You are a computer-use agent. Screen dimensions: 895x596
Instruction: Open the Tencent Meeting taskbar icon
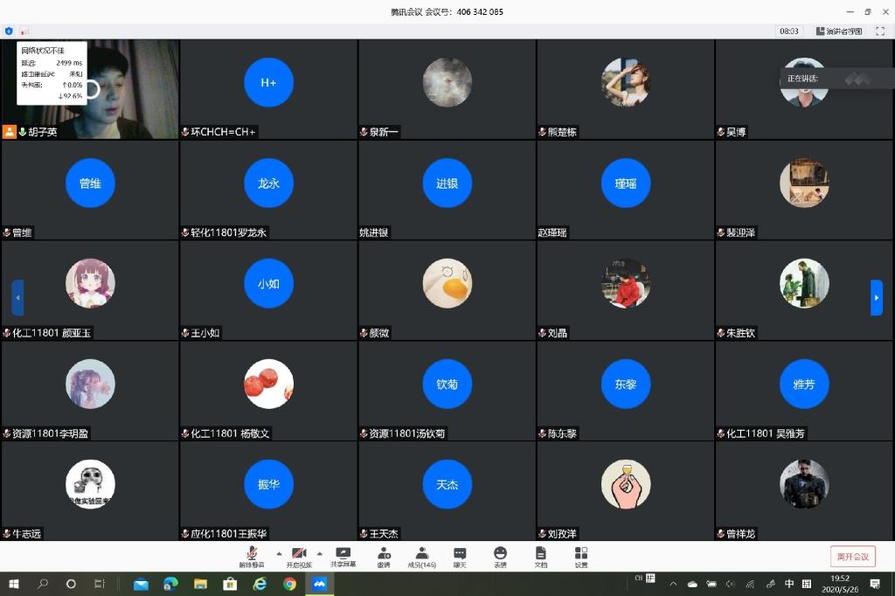320,584
